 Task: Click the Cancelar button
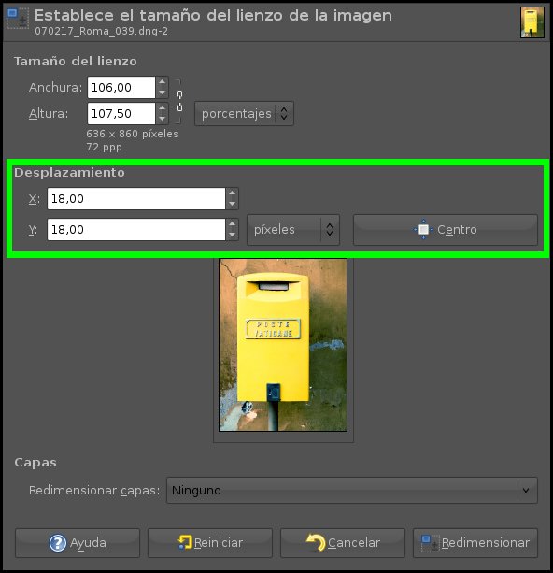(343, 543)
